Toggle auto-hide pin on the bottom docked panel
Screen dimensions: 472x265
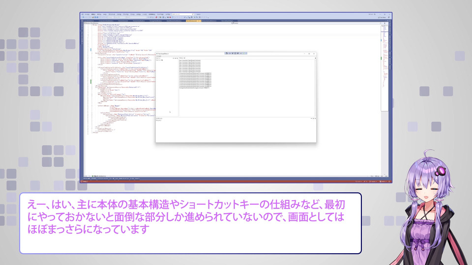pyautogui.click(x=313, y=119)
